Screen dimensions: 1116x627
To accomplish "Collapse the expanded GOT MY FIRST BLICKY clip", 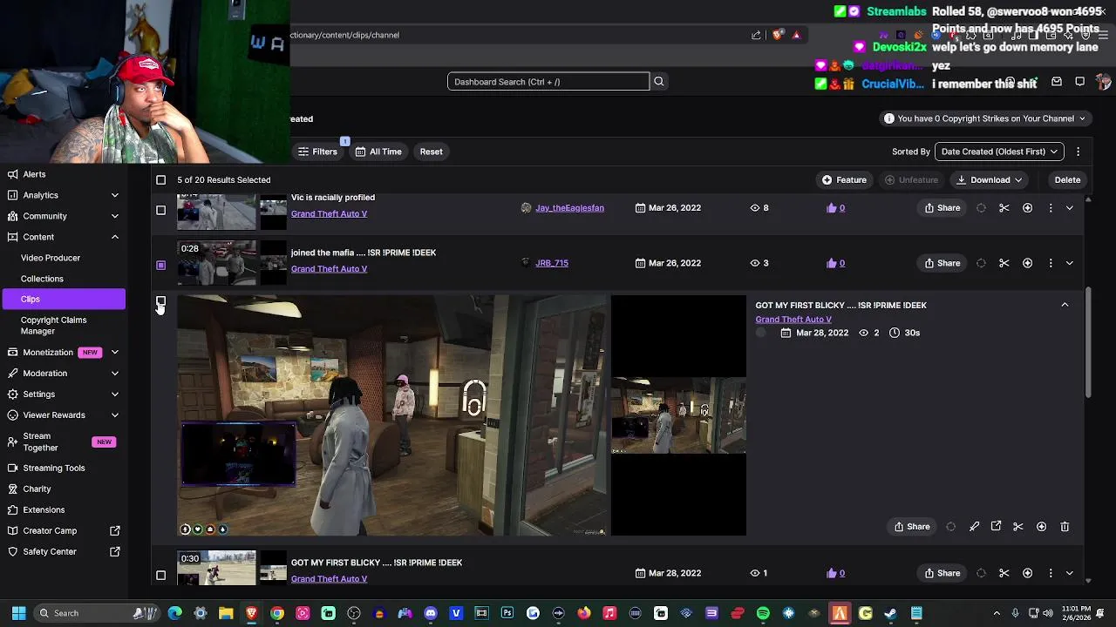I will click(x=1065, y=305).
